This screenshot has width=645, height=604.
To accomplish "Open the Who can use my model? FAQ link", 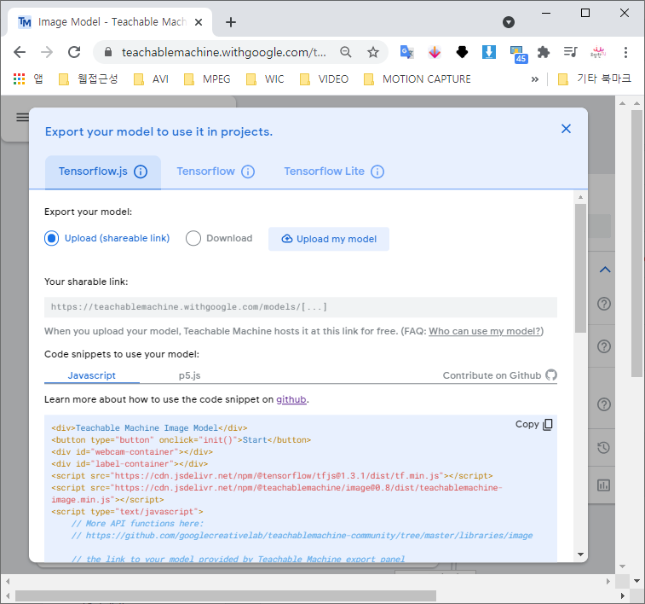I will point(485,332).
